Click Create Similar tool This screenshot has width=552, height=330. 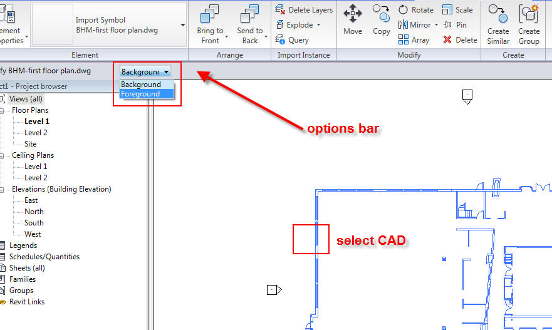point(498,24)
